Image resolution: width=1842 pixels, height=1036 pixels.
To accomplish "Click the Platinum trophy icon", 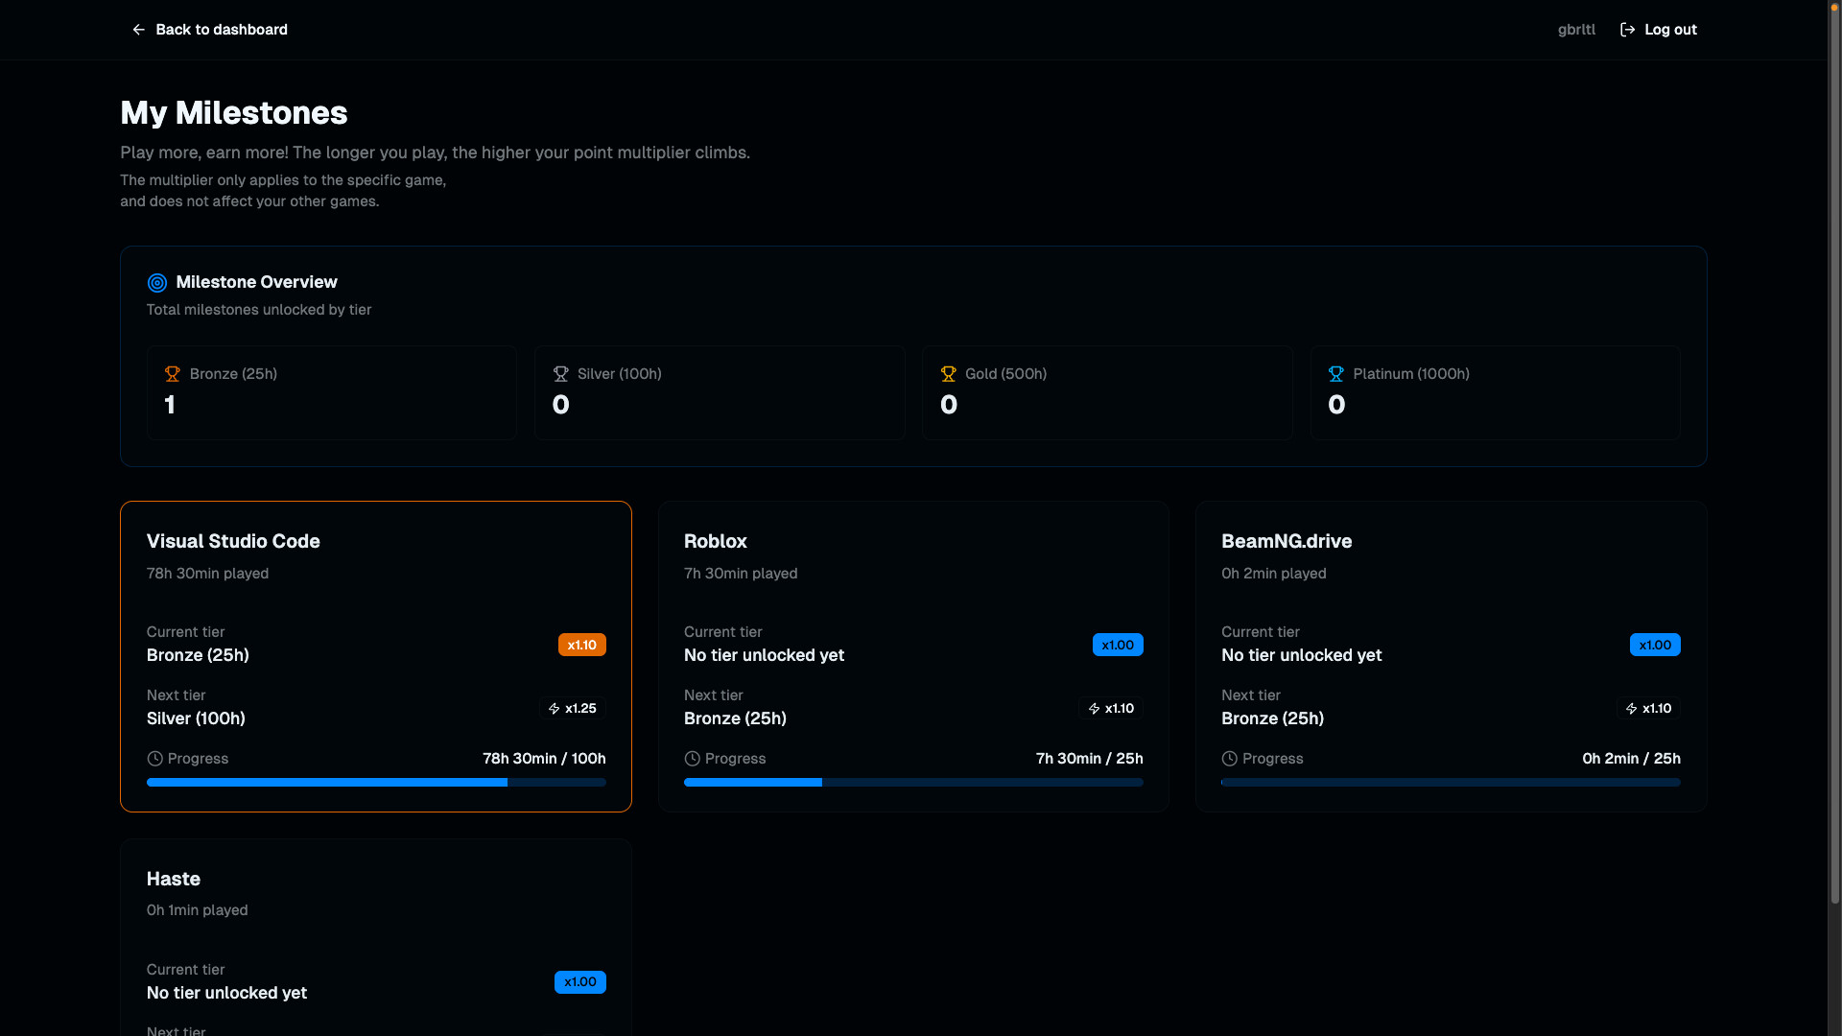I will click(1335, 374).
